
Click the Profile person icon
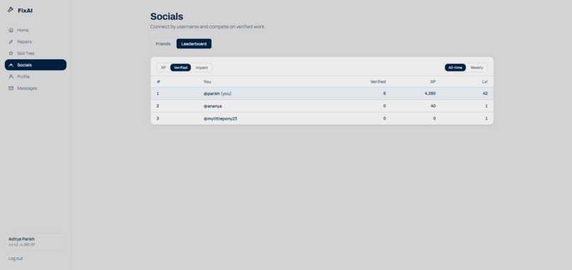pos(11,77)
